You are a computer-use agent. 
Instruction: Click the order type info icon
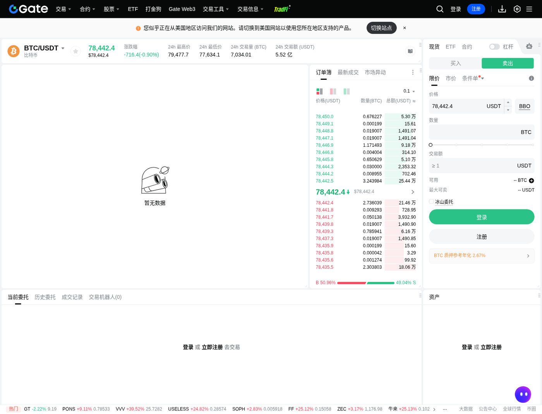pos(532,78)
